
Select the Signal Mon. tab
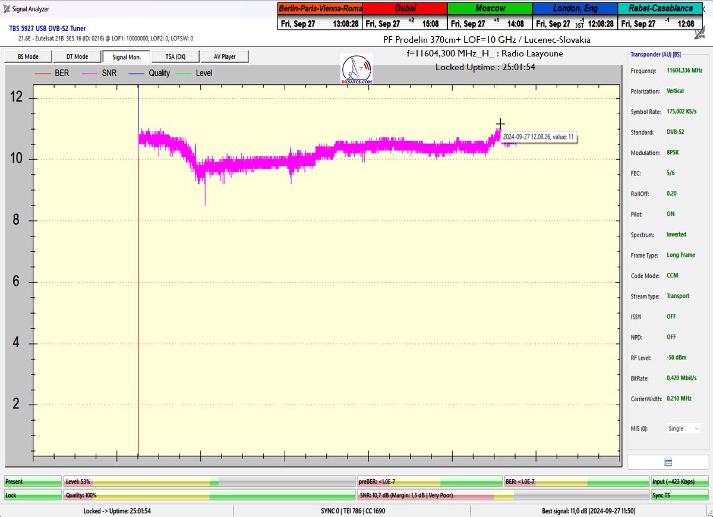point(126,56)
